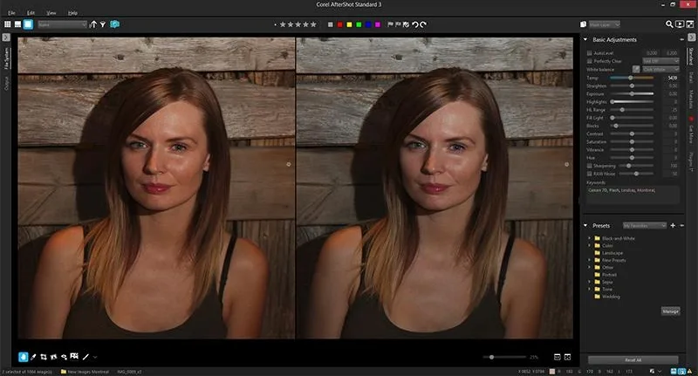The width and height of the screenshot is (698, 376).
Task: Collapse Basic Adjustments section
Action: (585, 39)
